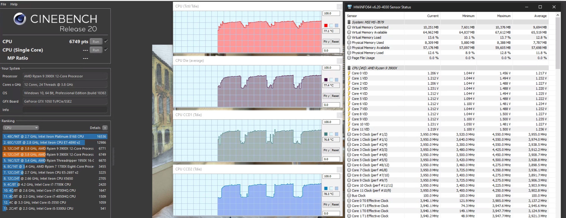Click the voltage icon beside Core 8 VID
This screenshot has height=218, width=566.
click(349, 114)
